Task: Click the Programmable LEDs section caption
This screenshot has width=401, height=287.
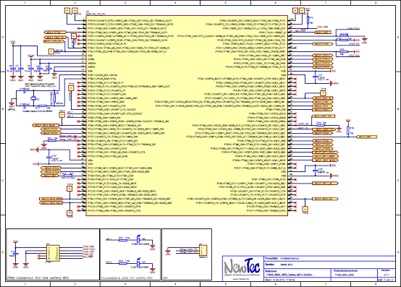Action: [x=127, y=278]
